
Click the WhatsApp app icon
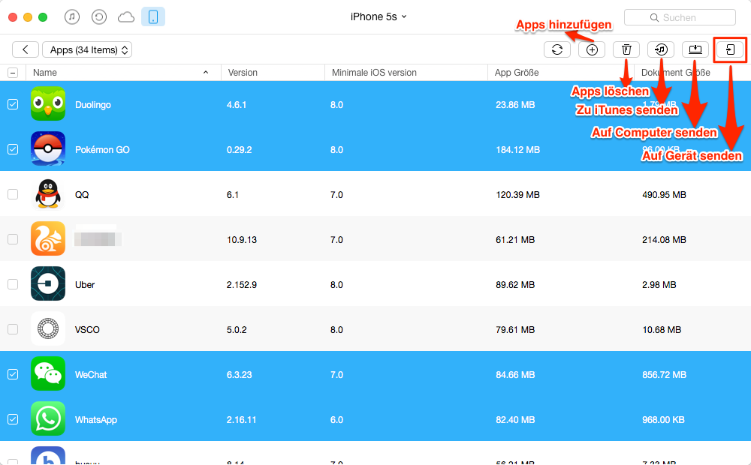(x=48, y=418)
